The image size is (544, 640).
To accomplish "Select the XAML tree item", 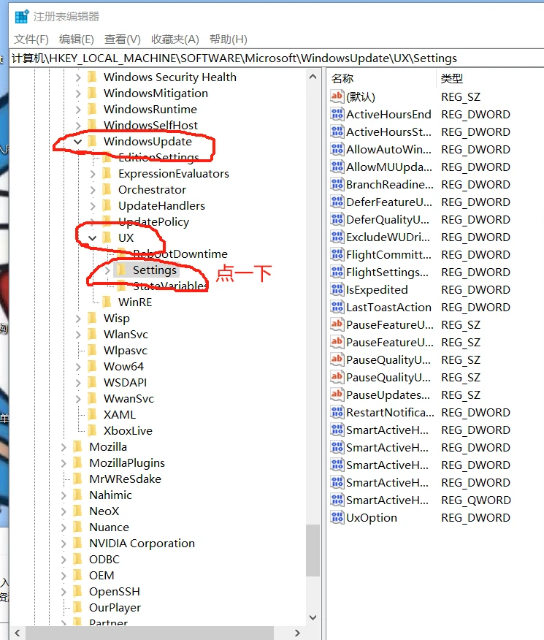I will tap(120, 415).
